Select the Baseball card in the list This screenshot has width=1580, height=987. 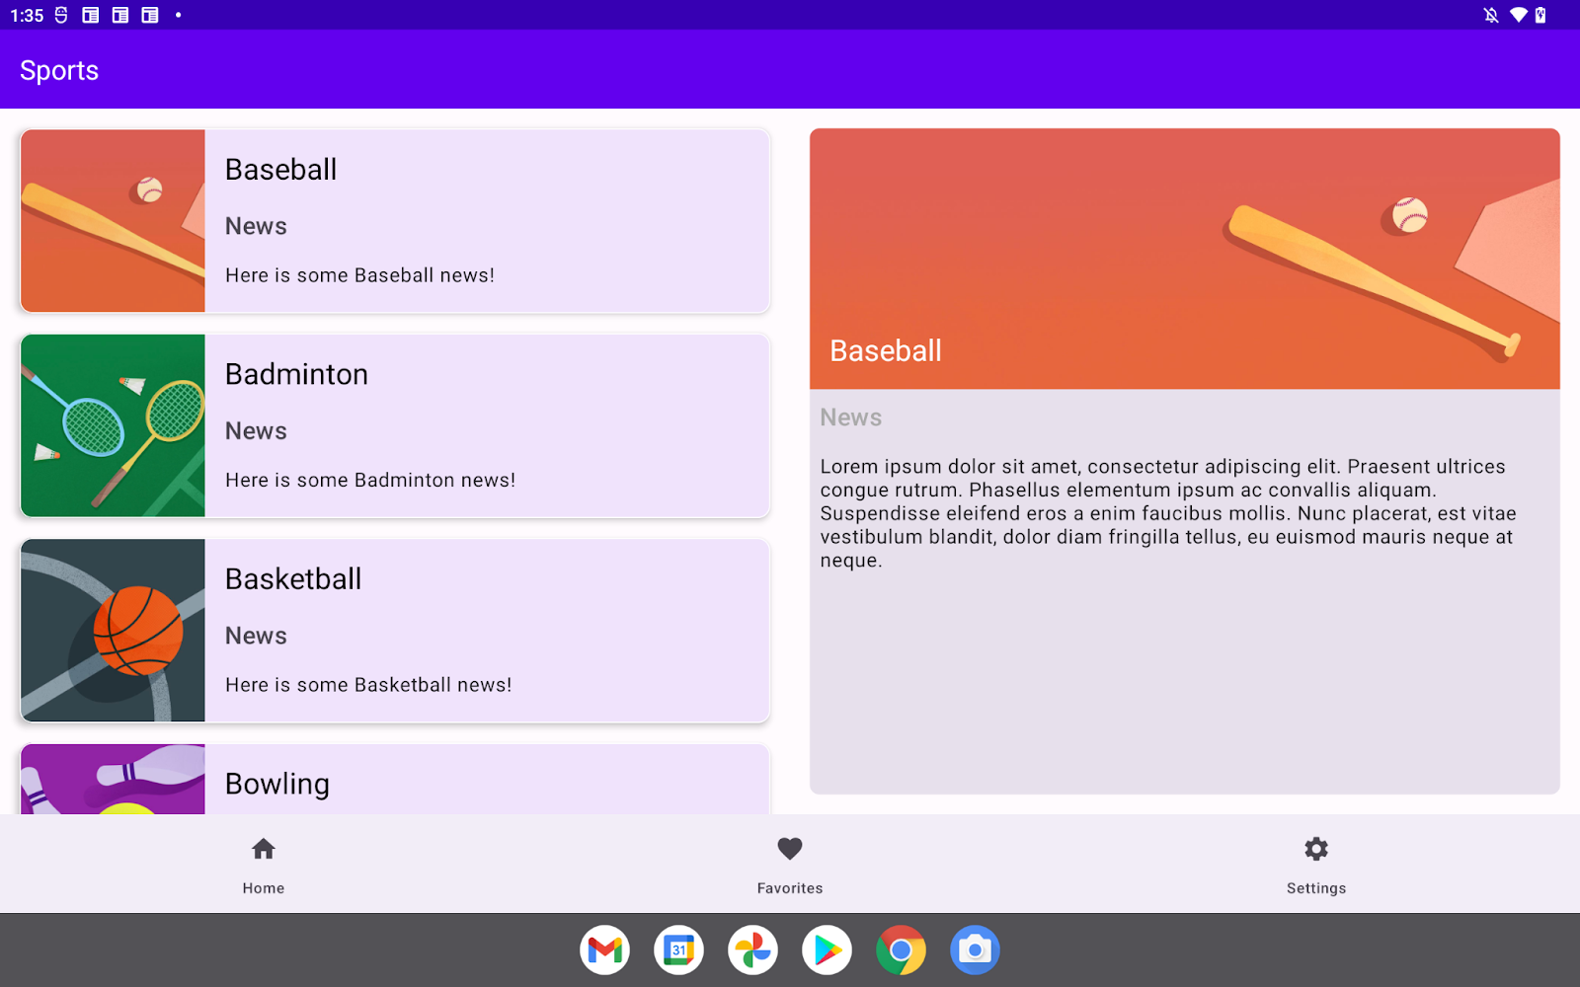[395, 221]
